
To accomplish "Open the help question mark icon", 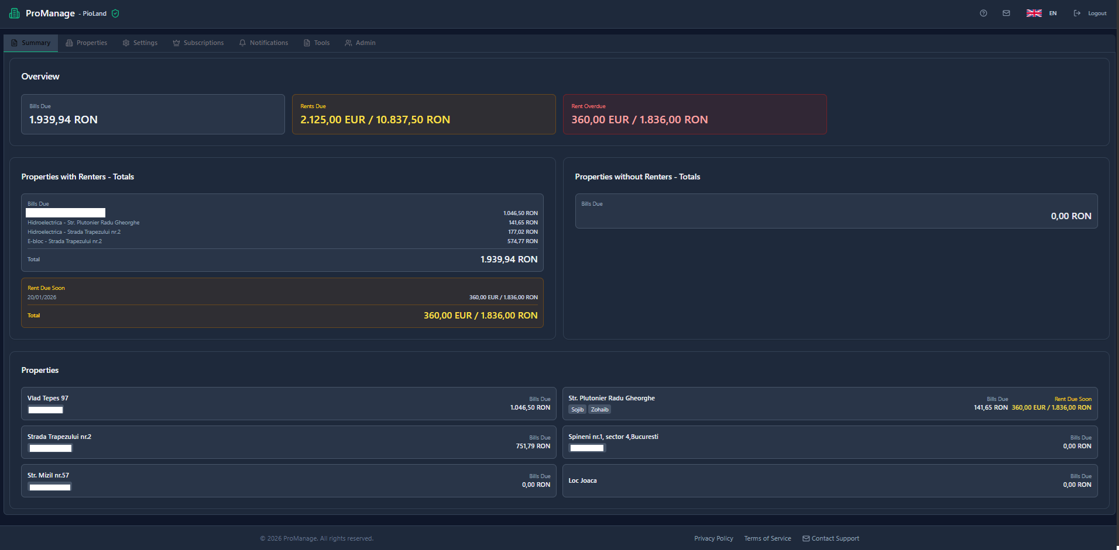I will 983,13.
